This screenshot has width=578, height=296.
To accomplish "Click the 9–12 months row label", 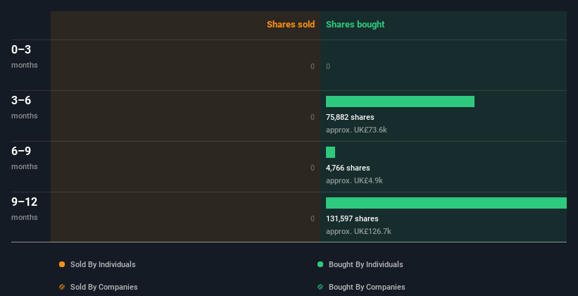I will [x=25, y=209].
